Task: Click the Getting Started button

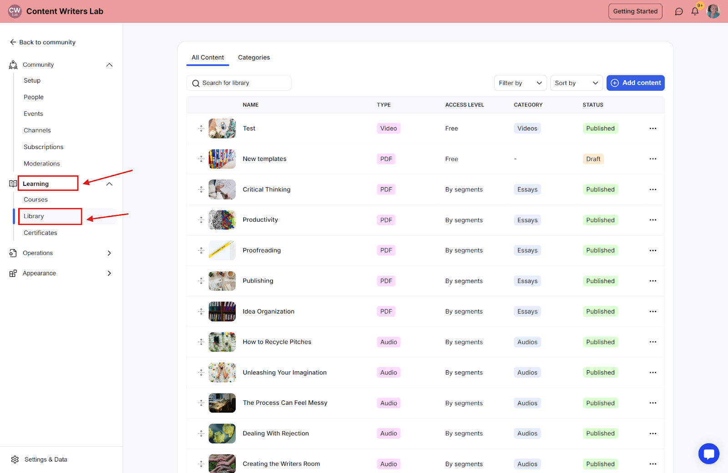Action: pyautogui.click(x=635, y=11)
